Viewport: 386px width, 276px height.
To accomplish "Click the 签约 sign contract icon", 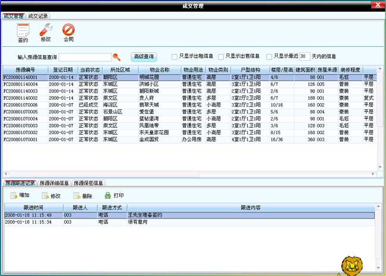I will click(23, 32).
